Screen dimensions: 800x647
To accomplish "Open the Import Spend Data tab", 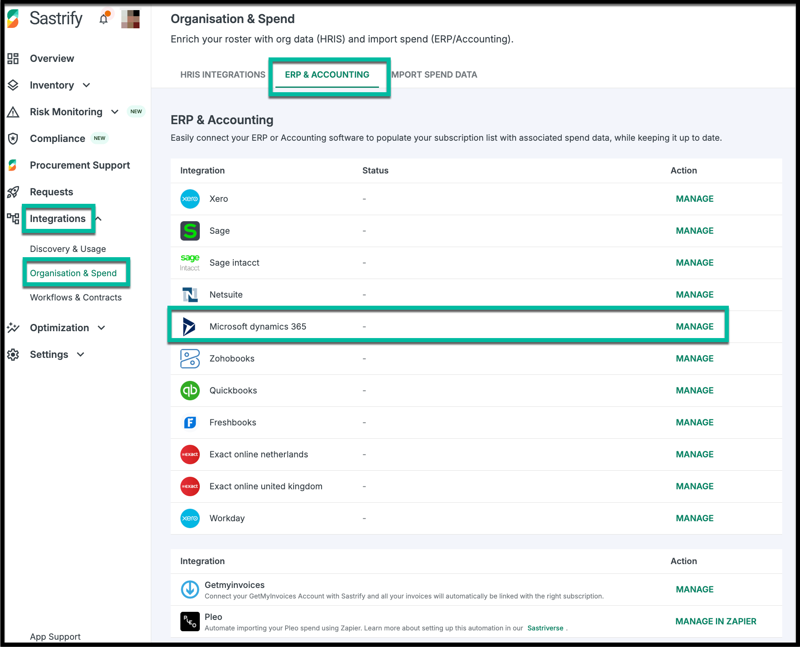I will 434,75.
